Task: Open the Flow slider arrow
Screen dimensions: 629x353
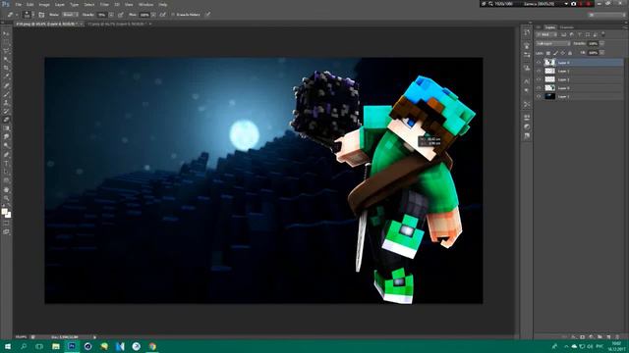Action: [153, 15]
